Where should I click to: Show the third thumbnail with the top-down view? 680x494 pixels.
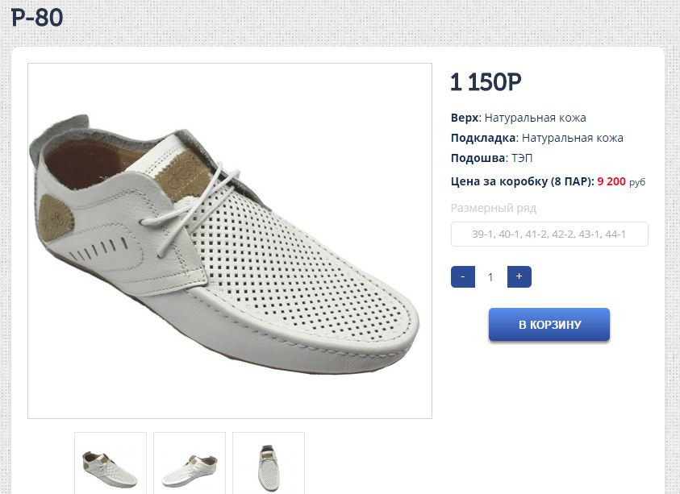click(269, 464)
